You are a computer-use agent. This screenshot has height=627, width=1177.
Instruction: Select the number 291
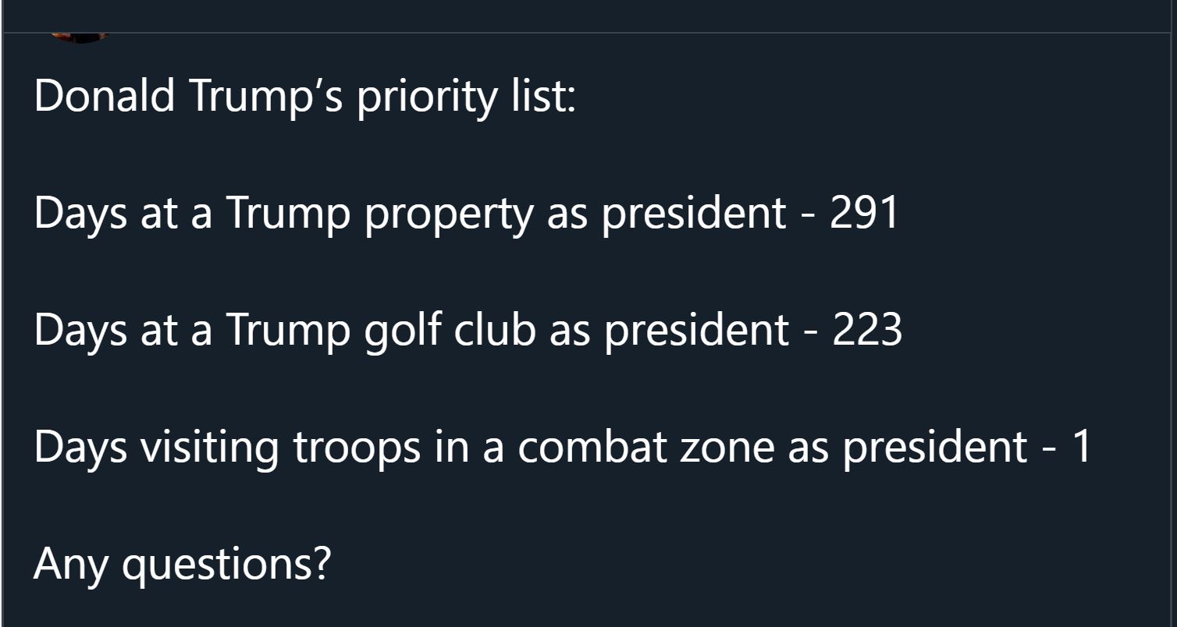point(864,212)
